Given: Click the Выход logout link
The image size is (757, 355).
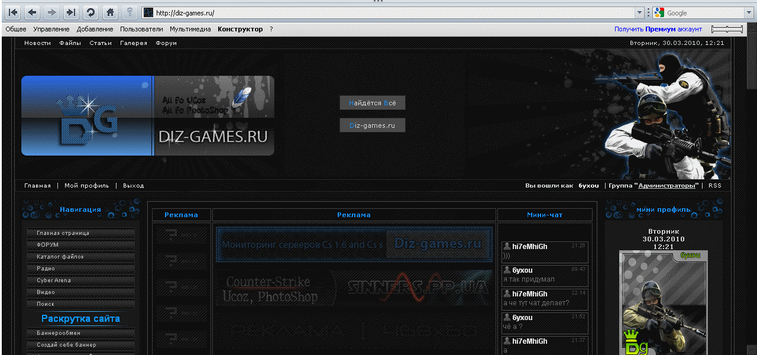Looking at the screenshot, I should coord(133,186).
